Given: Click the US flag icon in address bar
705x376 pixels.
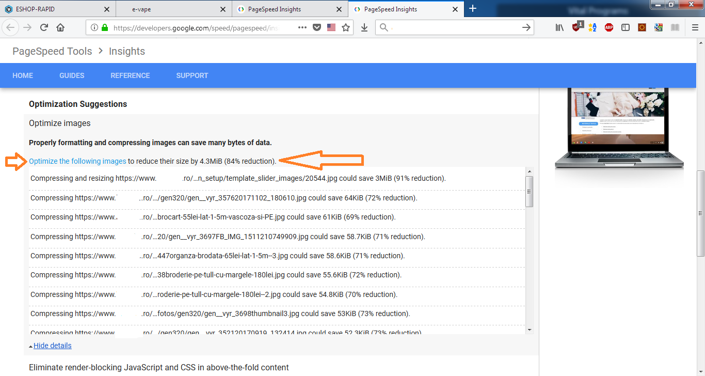Looking at the screenshot, I should [331, 27].
